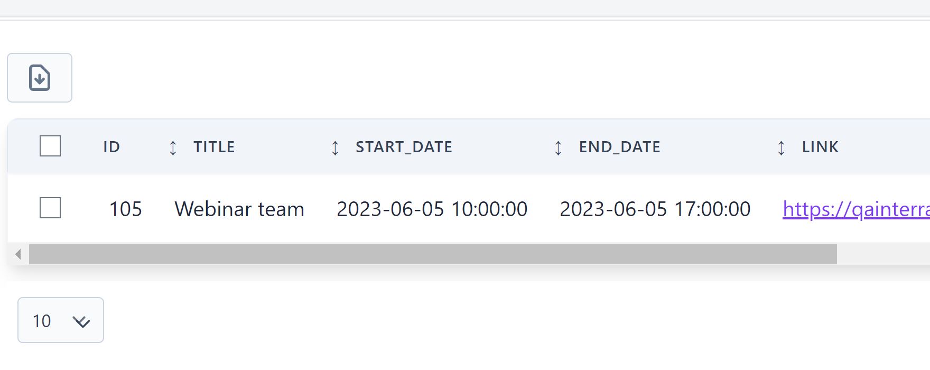Click the Webinar team title cell
930x370 pixels.
click(239, 209)
